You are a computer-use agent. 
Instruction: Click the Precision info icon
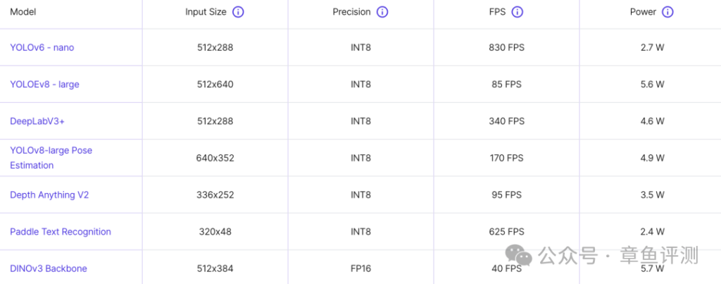382,12
